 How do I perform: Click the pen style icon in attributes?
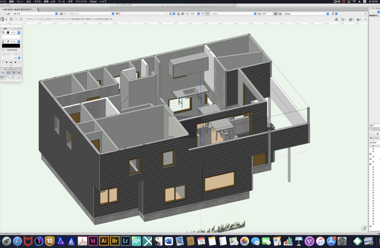pos(3,41)
